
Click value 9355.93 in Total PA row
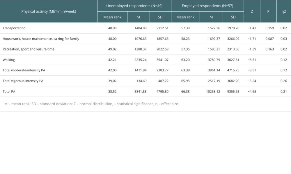pyautogui.click(x=233, y=92)
